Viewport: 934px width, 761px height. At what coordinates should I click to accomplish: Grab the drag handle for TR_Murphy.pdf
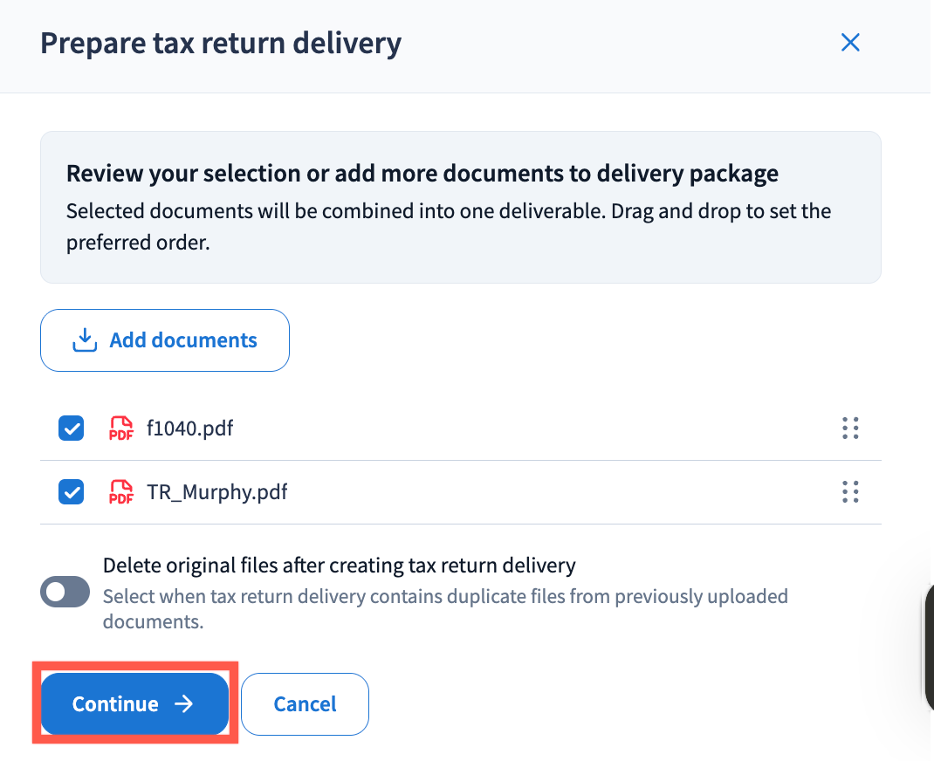coord(850,492)
